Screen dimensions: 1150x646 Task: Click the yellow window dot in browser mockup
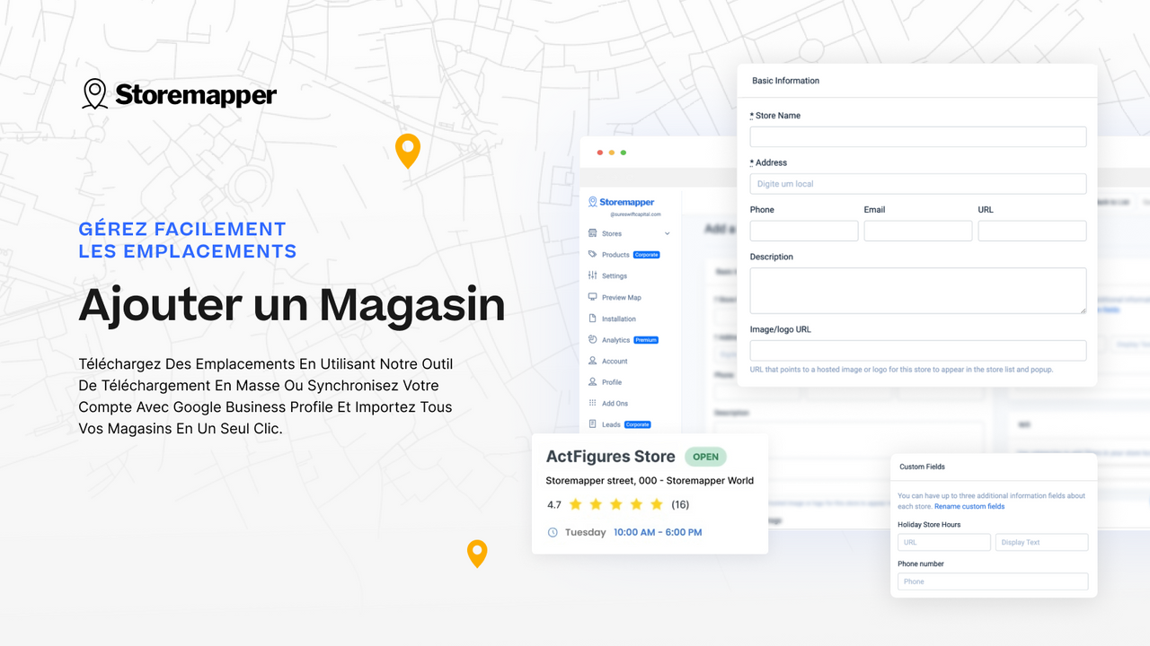pos(612,153)
